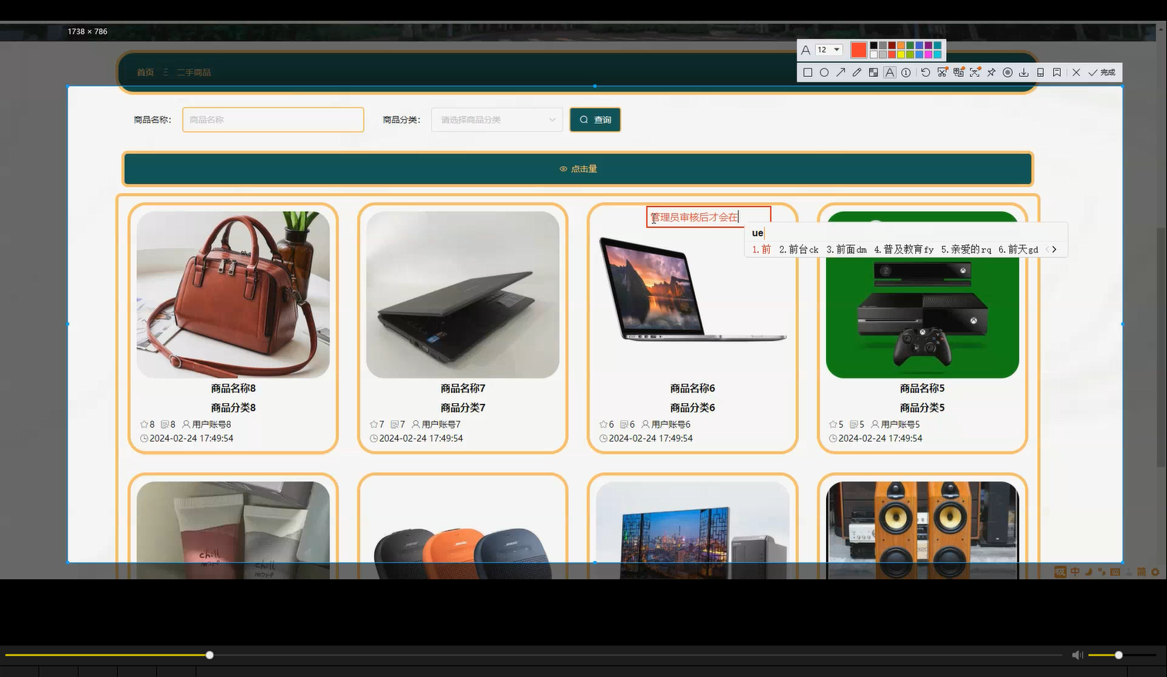Open the black laptop 商品名称7 image
The height and width of the screenshot is (677, 1167).
coord(463,295)
